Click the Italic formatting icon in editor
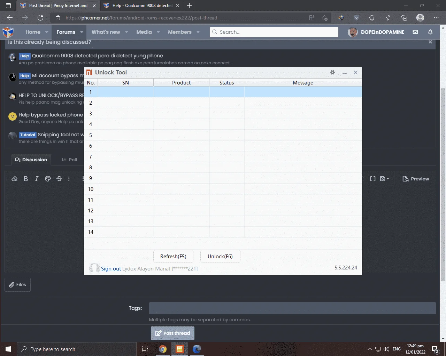446x356 pixels. point(37,179)
